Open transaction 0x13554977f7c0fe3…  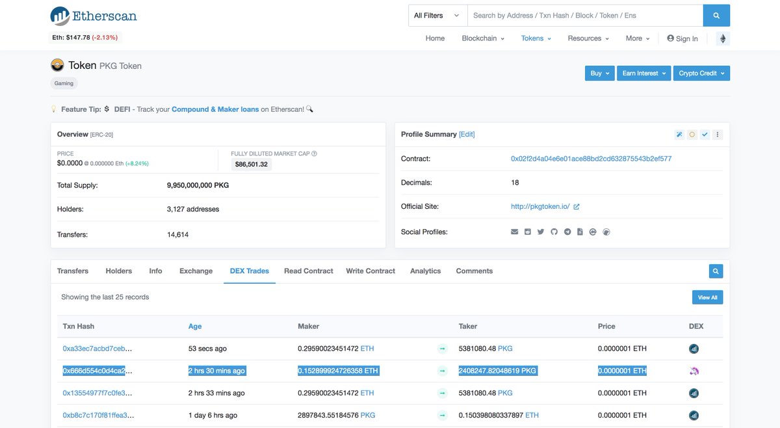[97, 393]
